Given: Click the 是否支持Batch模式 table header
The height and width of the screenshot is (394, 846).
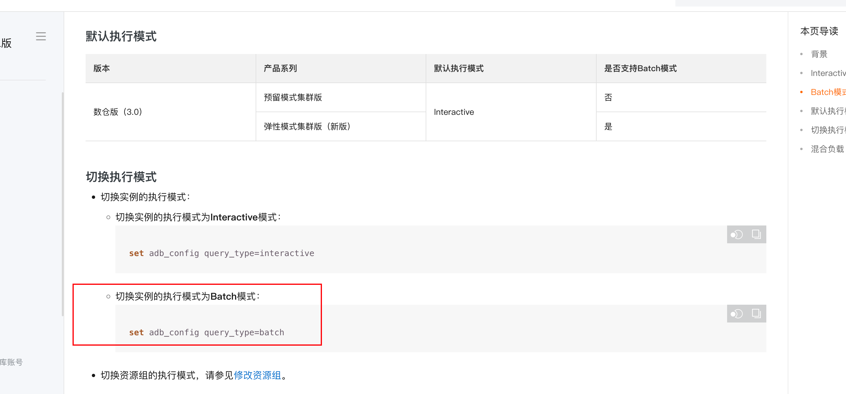Looking at the screenshot, I should click(640, 68).
